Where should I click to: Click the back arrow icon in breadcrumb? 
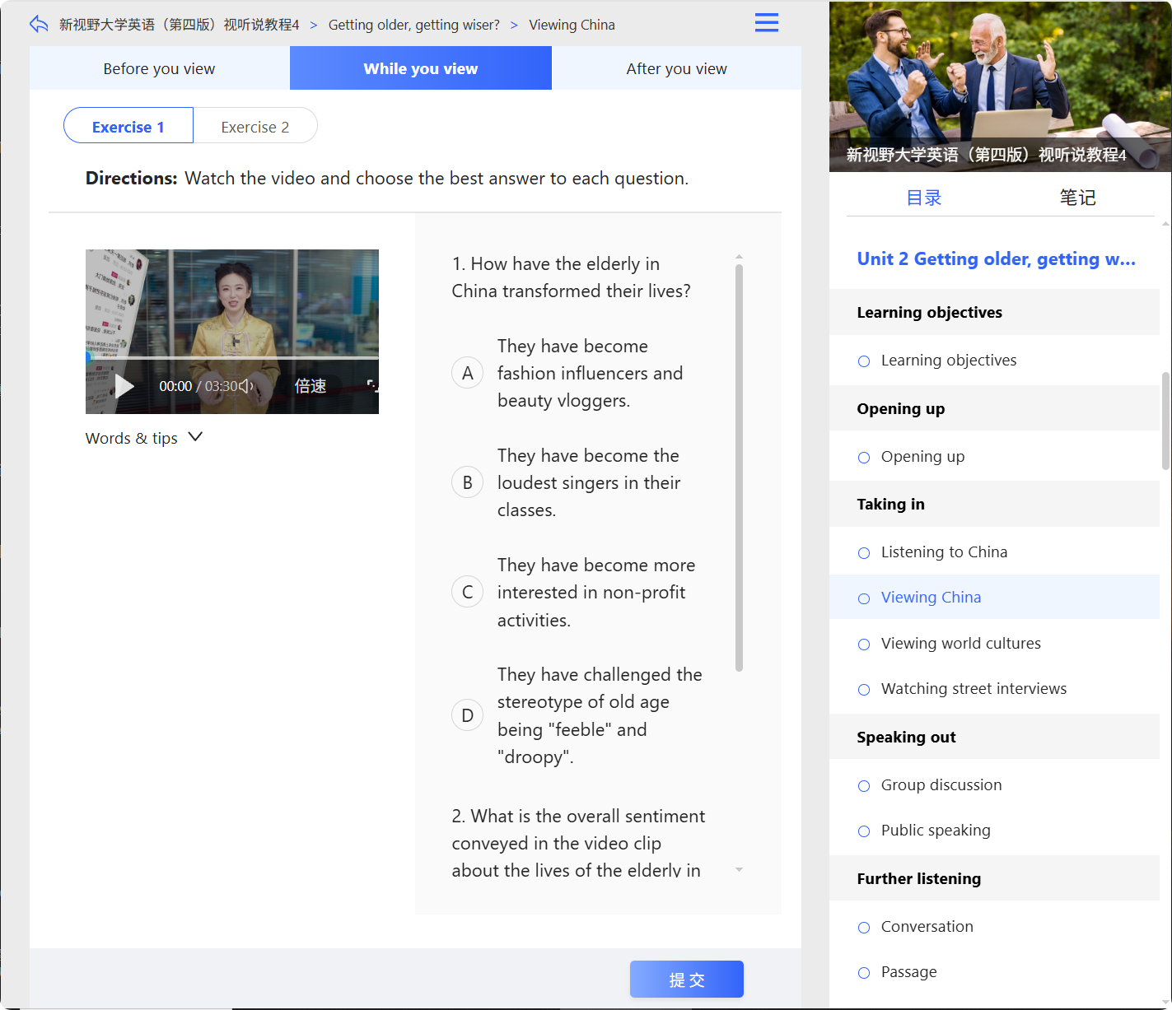(39, 24)
